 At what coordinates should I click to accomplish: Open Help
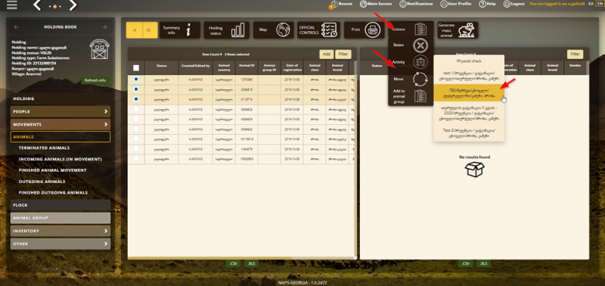(x=487, y=4)
